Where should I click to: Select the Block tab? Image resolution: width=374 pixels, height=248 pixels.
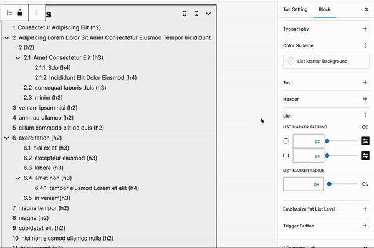pos(324,9)
